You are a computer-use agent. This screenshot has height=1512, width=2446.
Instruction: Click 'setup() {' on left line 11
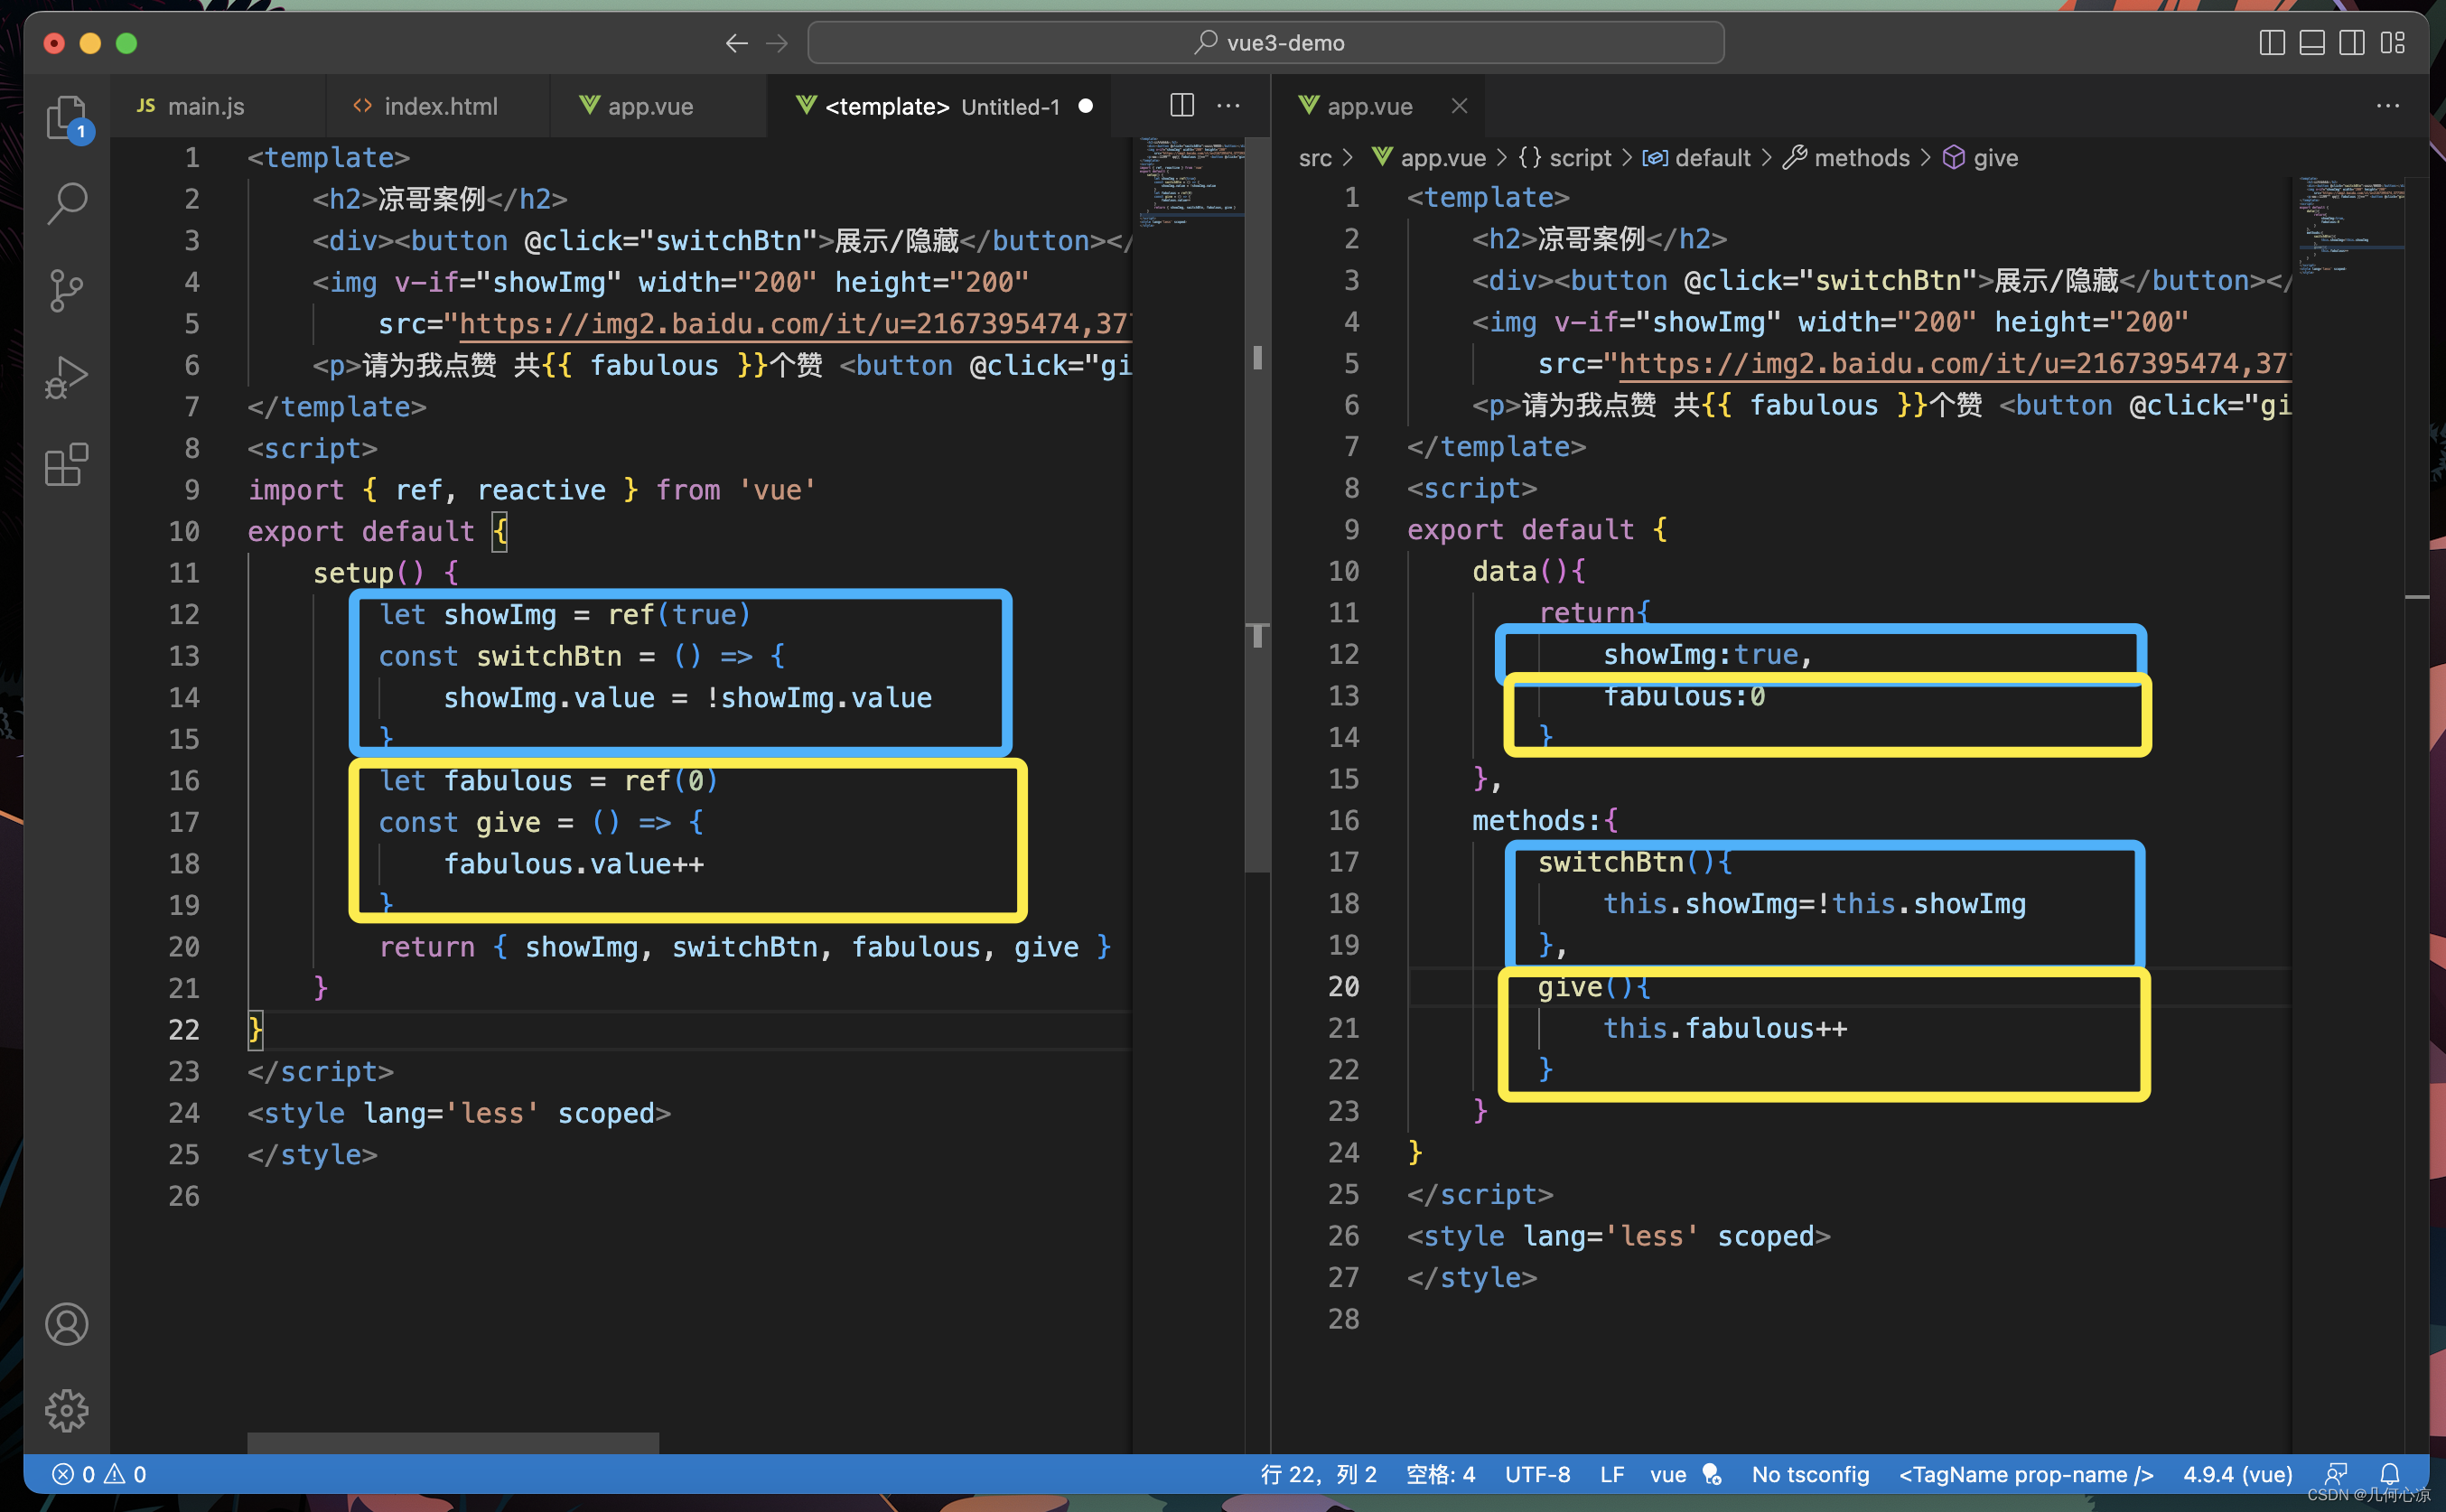coord(385,573)
